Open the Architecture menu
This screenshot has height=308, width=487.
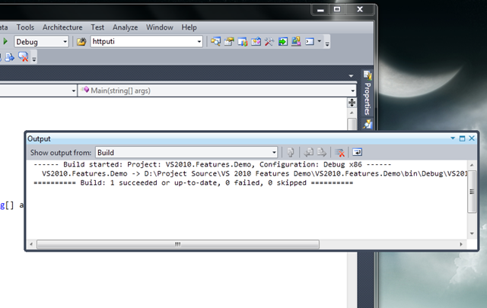tap(62, 27)
